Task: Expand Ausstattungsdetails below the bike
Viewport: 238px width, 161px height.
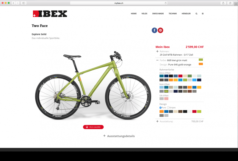Action: tap(119, 136)
